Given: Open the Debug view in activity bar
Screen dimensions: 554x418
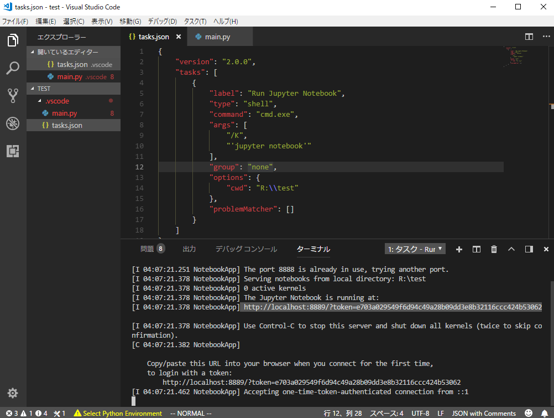Looking at the screenshot, I should [13, 123].
